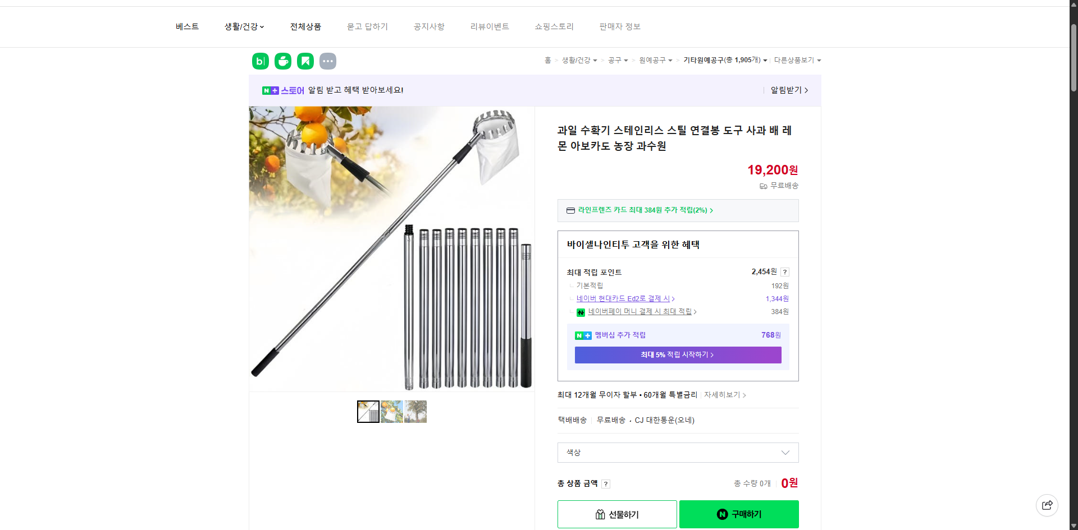Select the 베스트 menu item
The image size is (1078, 530).
[x=186, y=26]
